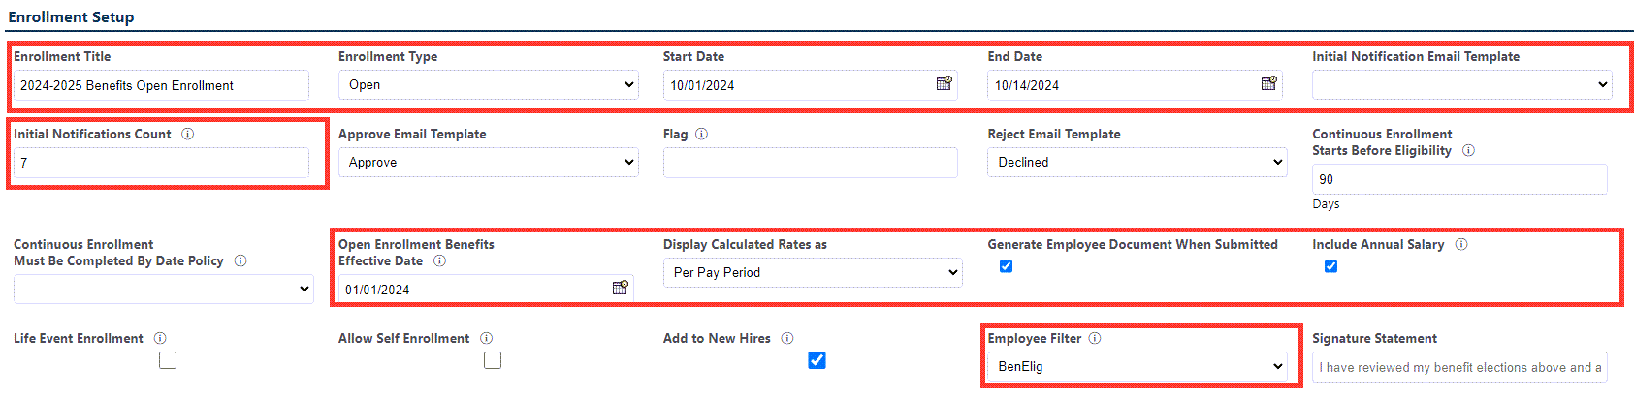The height and width of the screenshot is (398, 1634).
Task: Uncheck the Add to New Hires checkbox
Action: pyautogui.click(x=817, y=360)
